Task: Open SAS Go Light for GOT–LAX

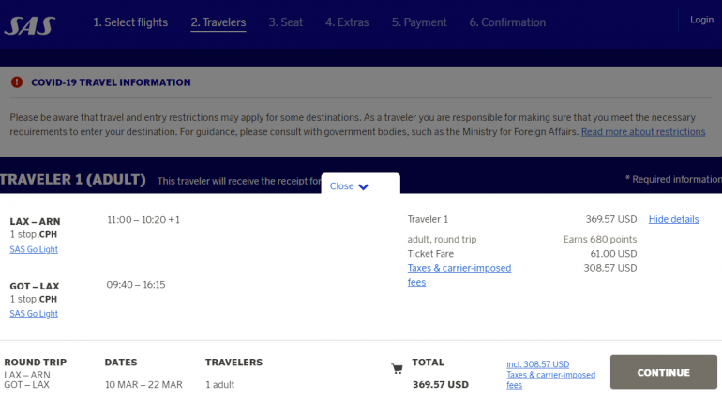Action: (x=34, y=314)
